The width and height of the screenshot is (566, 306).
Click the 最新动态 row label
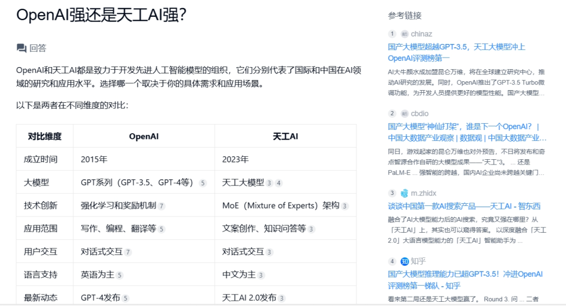coord(40,298)
